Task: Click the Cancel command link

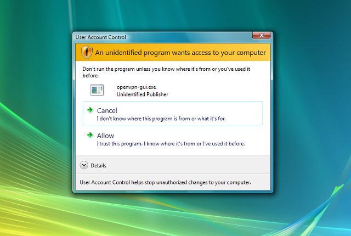Action: point(173,114)
